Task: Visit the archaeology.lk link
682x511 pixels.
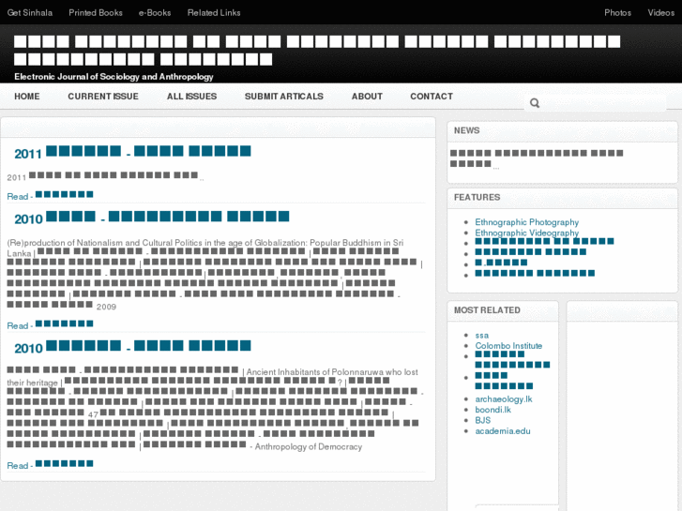Action: (504, 398)
